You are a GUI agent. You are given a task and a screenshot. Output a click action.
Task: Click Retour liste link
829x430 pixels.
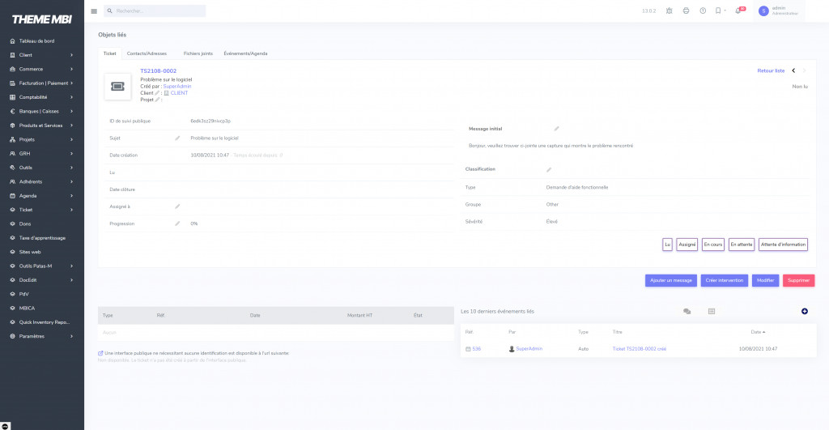point(771,70)
